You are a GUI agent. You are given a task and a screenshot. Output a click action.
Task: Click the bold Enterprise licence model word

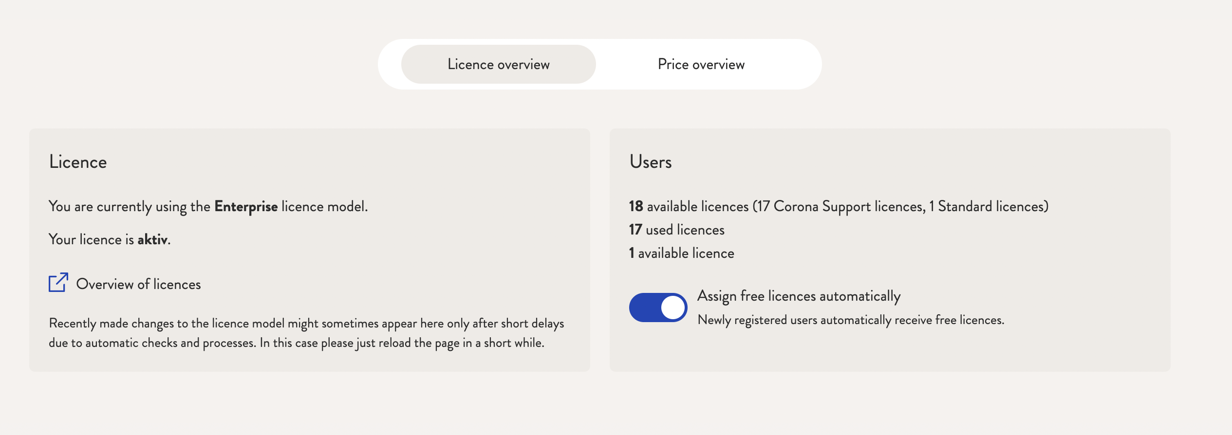[x=246, y=207]
